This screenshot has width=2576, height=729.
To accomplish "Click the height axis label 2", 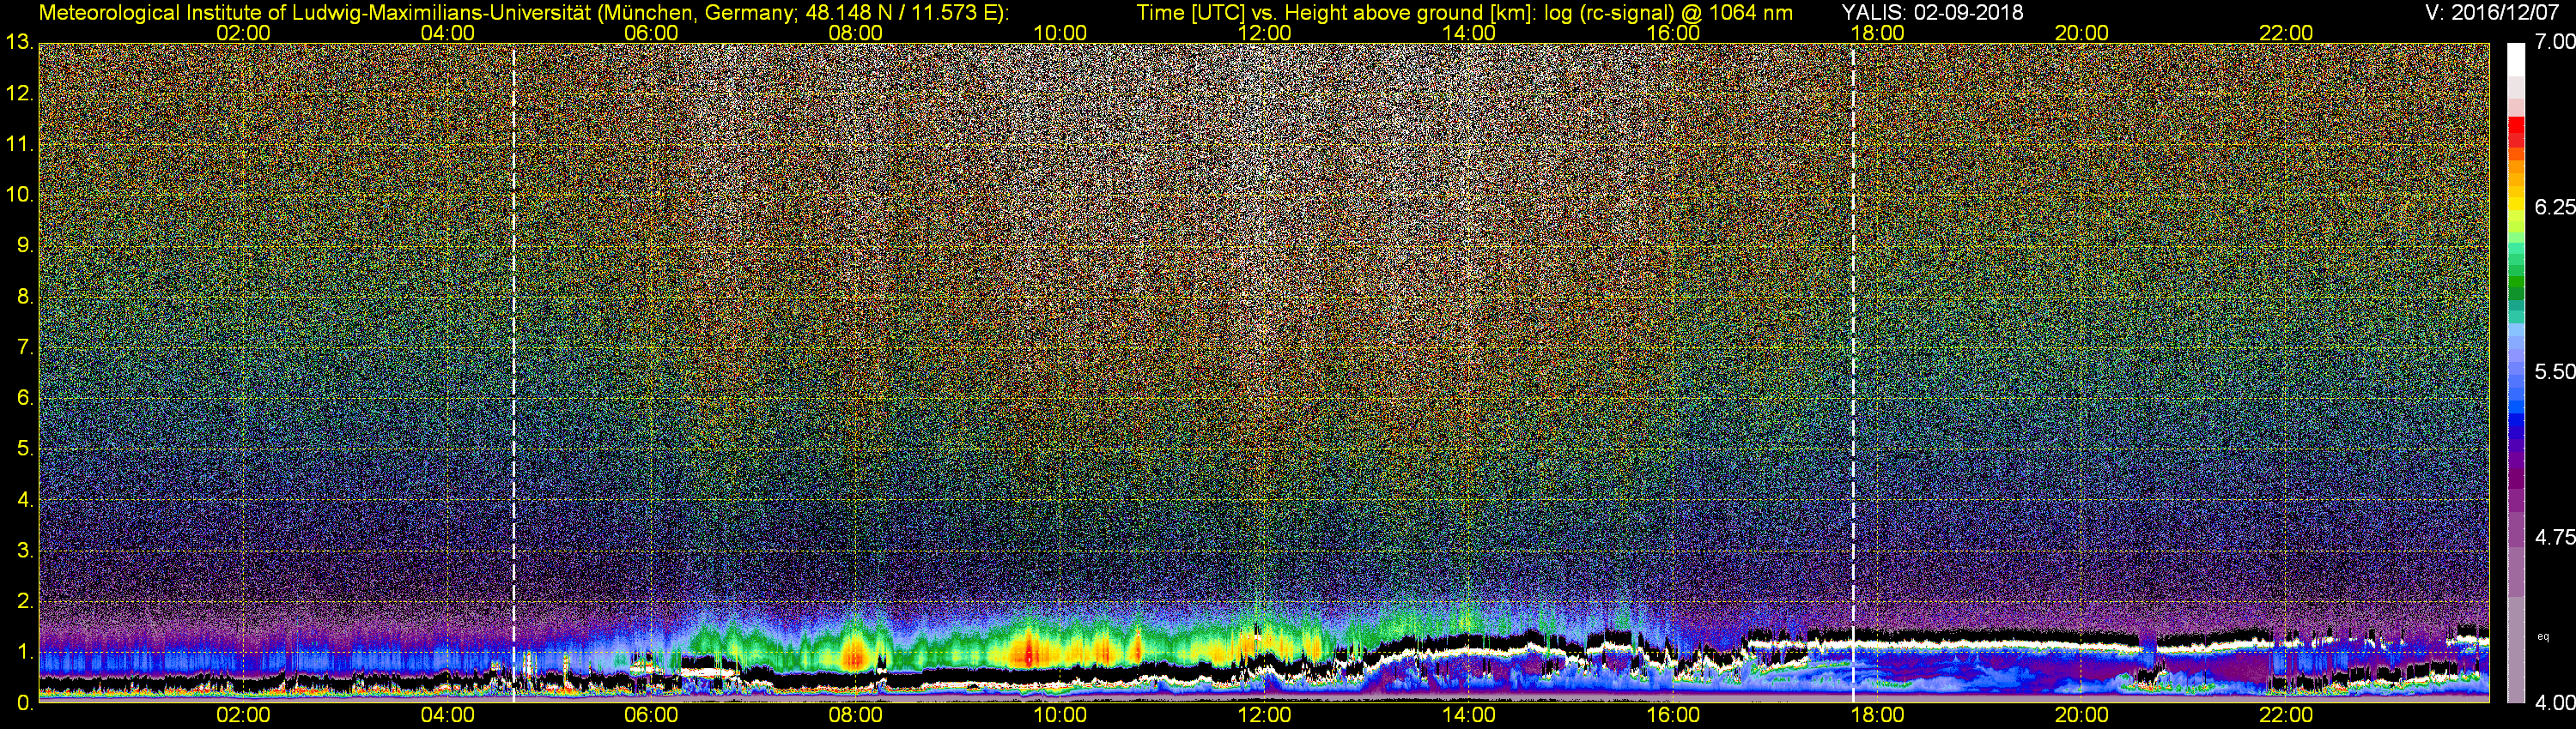I will click(25, 601).
